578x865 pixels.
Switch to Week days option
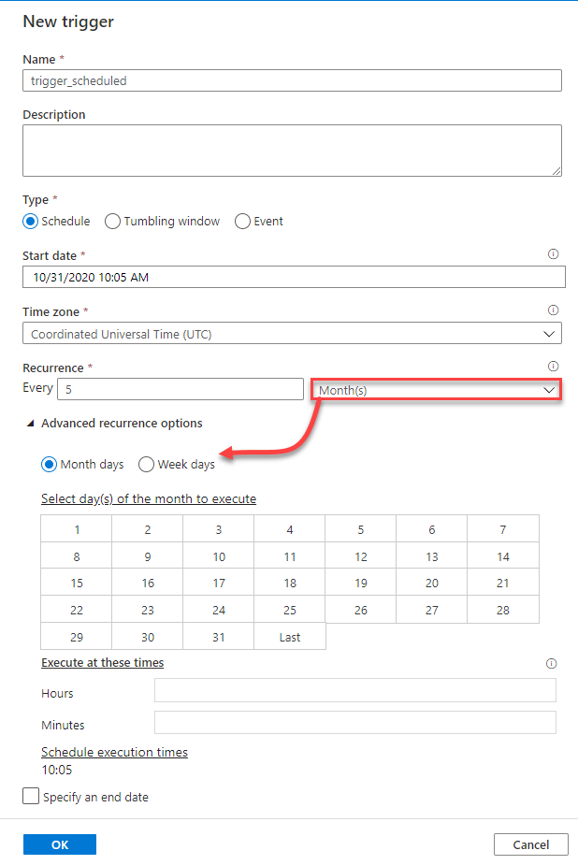pos(147,464)
